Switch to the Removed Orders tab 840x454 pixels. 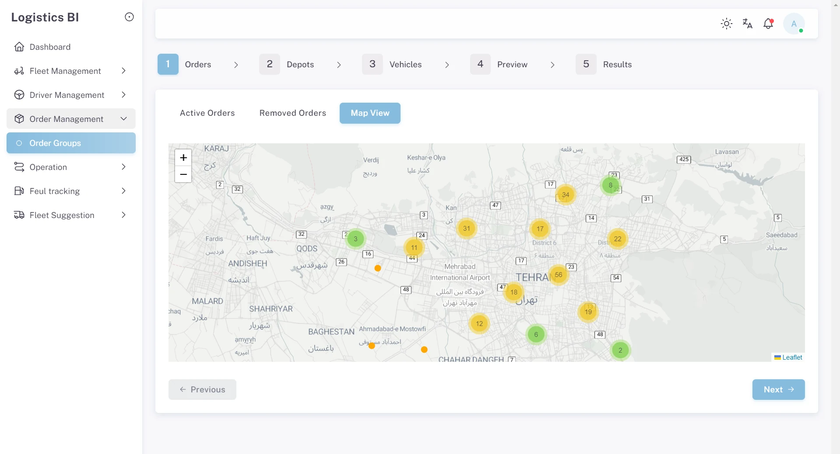coord(293,113)
